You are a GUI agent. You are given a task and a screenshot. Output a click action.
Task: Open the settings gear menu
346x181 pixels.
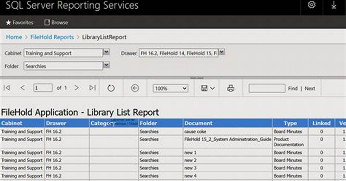(311, 5)
